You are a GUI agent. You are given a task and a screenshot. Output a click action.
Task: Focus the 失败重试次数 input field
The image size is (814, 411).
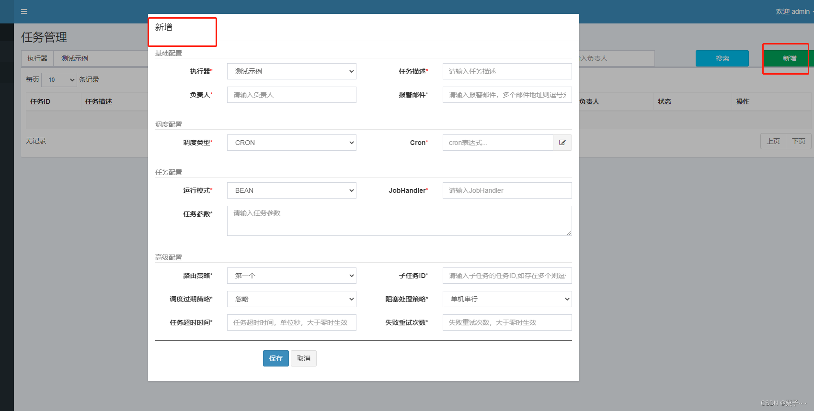tap(507, 322)
